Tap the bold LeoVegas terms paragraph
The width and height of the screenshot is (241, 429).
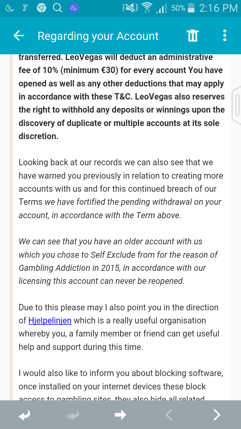click(121, 97)
